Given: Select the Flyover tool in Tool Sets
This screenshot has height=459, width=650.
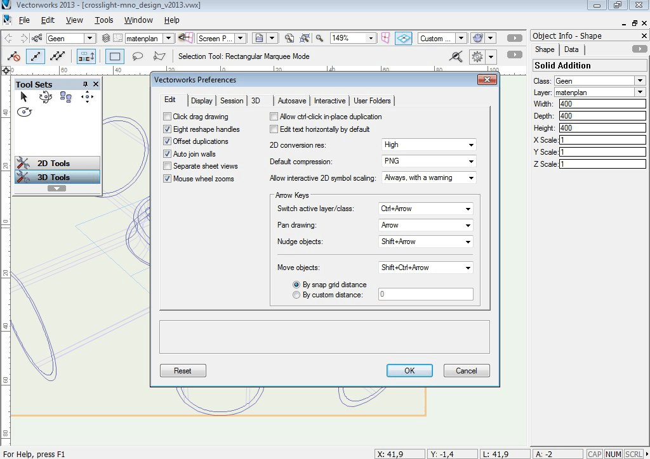Looking at the screenshot, I should 45,97.
